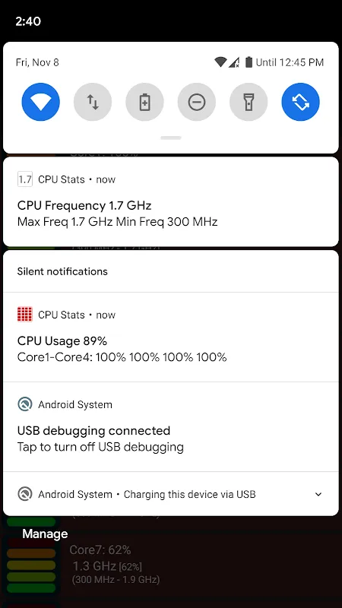Tap the red grid CPU Stats icon
This screenshot has width=342, height=608.
(x=25, y=315)
